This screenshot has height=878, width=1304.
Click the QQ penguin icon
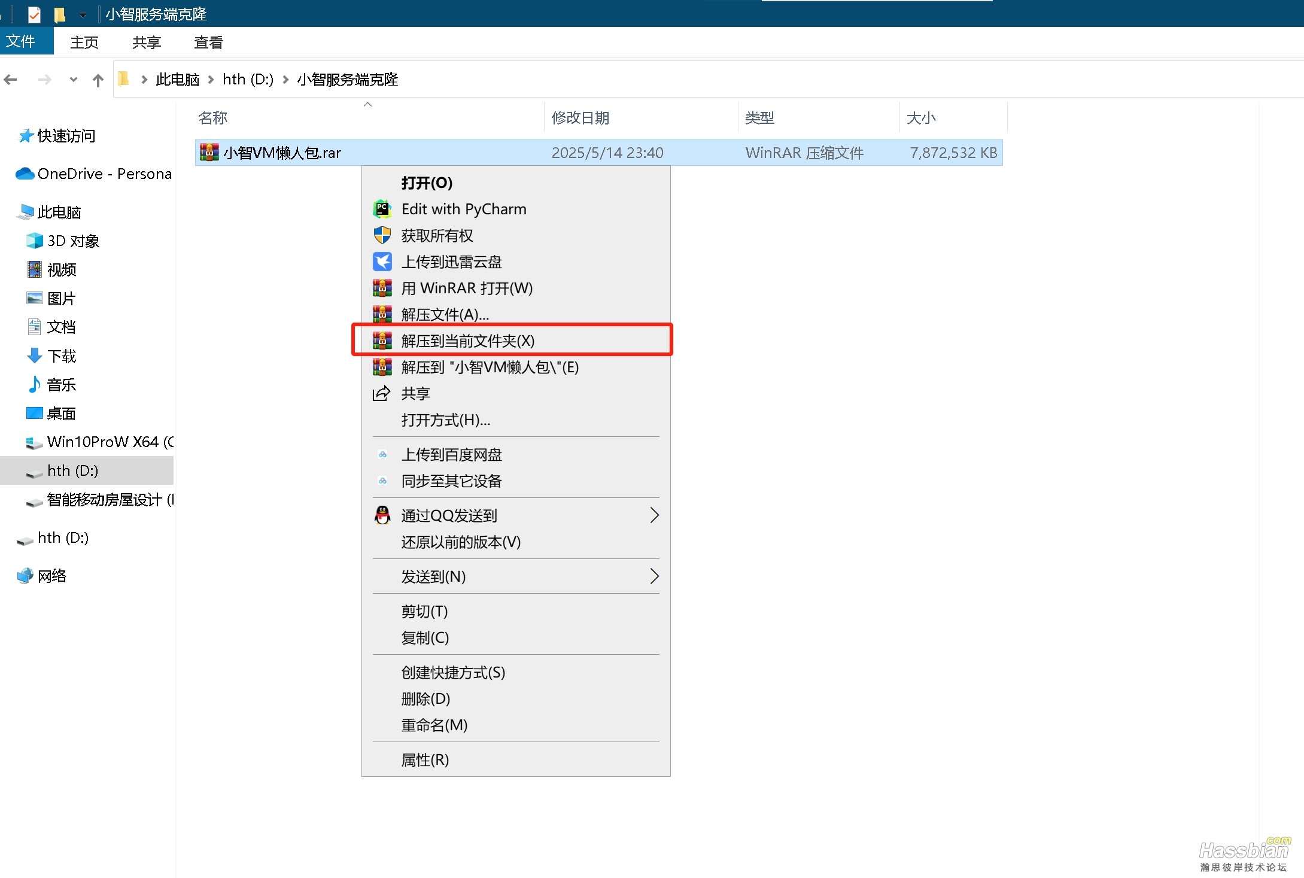click(382, 515)
